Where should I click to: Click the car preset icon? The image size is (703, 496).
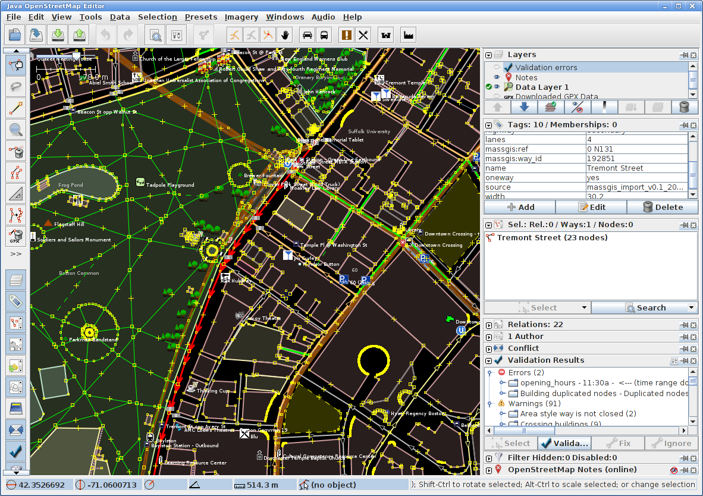(x=307, y=34)
